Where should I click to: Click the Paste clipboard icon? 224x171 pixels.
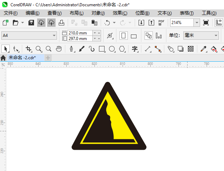[x=94, y=23]
